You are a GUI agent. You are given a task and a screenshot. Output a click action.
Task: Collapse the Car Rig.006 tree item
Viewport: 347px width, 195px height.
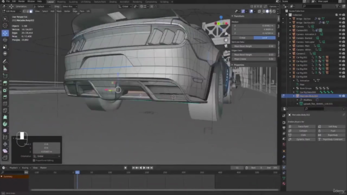click(291, 76)
